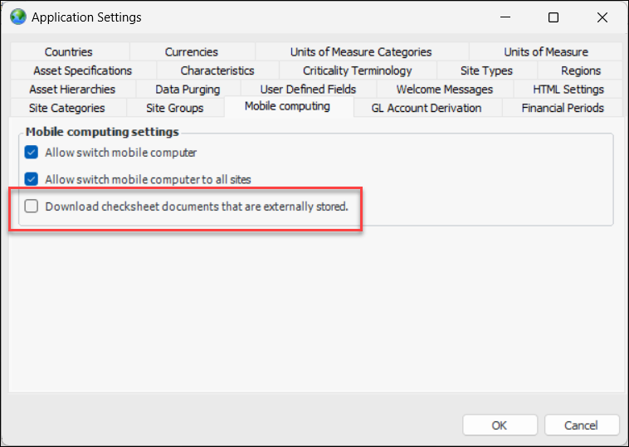Open the Regions tab
Image resolution: width=629 pixels, height=447 pixels.
click(580, 70)
